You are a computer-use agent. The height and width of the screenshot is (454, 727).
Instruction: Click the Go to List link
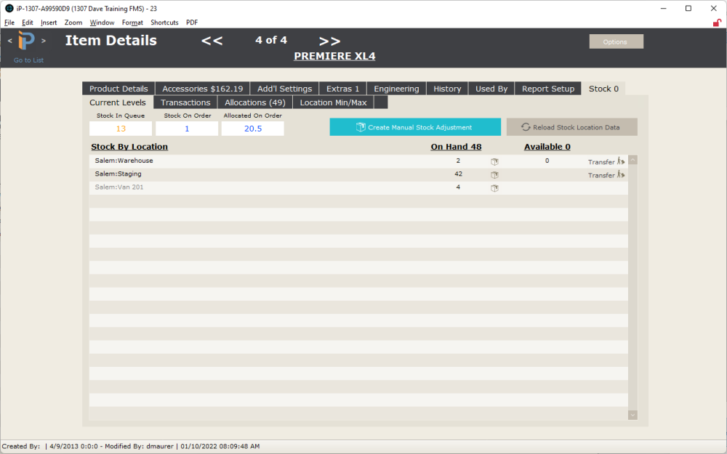coord(29,60)
